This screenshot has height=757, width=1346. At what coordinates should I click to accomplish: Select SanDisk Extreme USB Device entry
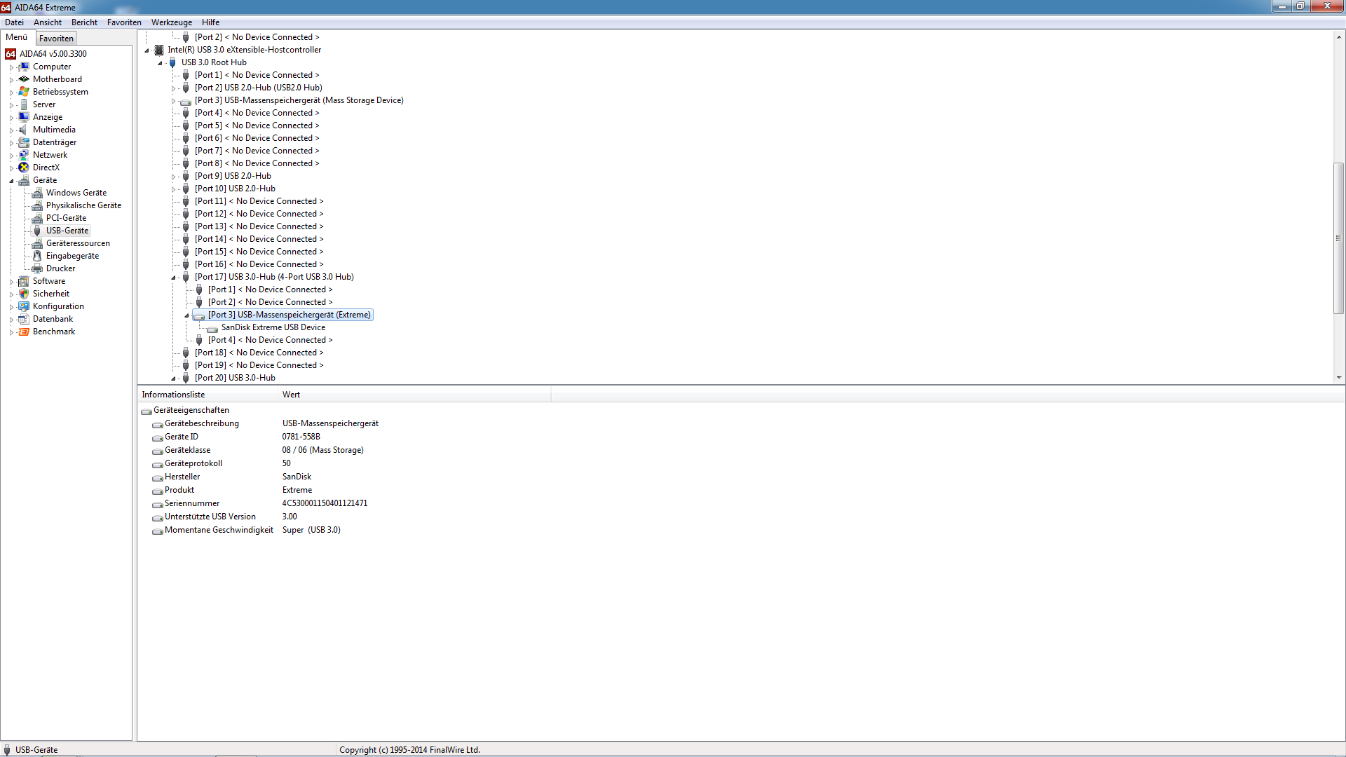(273, 327)
